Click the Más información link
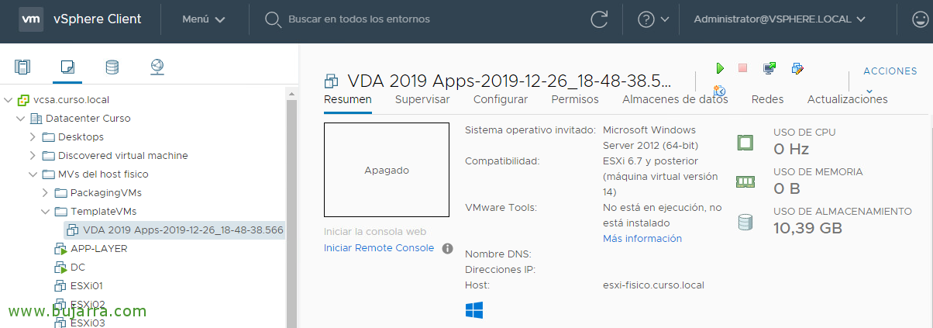 [642, 239]
